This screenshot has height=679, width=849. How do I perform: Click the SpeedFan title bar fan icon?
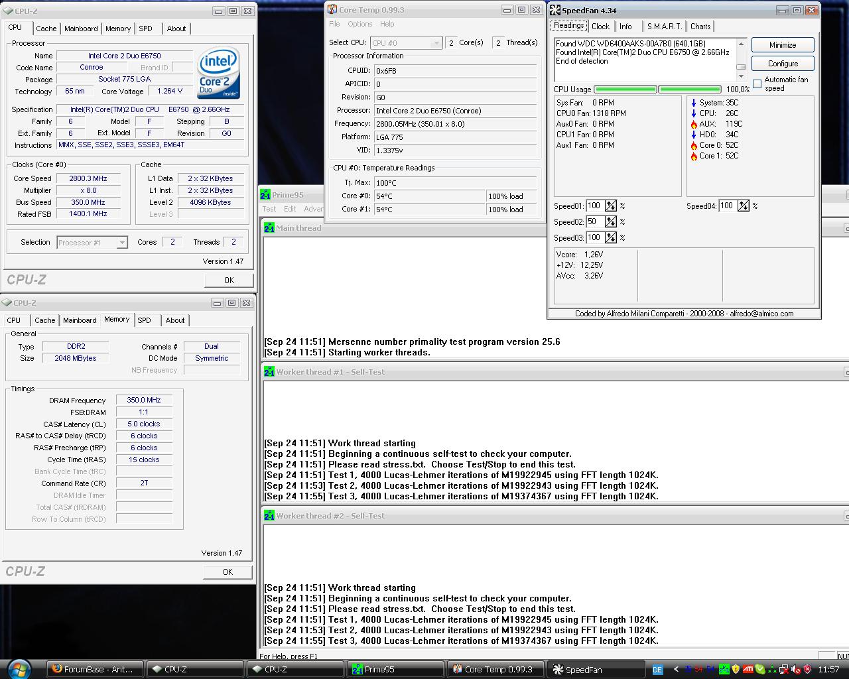click(555, 10)
